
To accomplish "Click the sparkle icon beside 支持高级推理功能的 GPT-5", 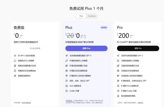I will point(67,56).
